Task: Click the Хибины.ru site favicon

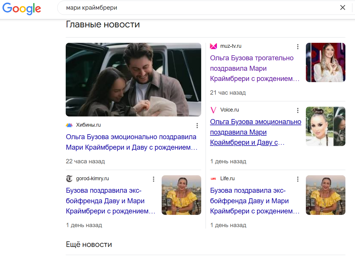Action: point(69,125)
